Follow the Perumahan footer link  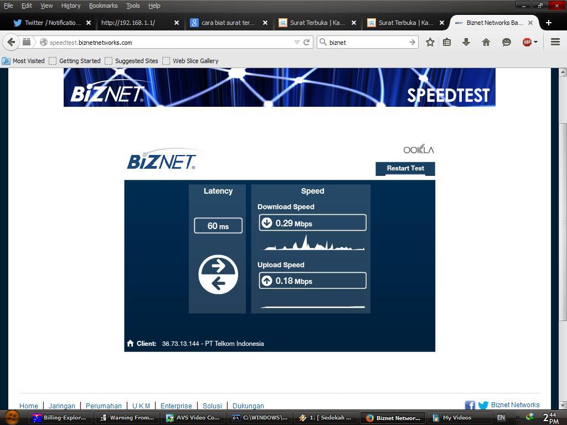coord(104,406)
